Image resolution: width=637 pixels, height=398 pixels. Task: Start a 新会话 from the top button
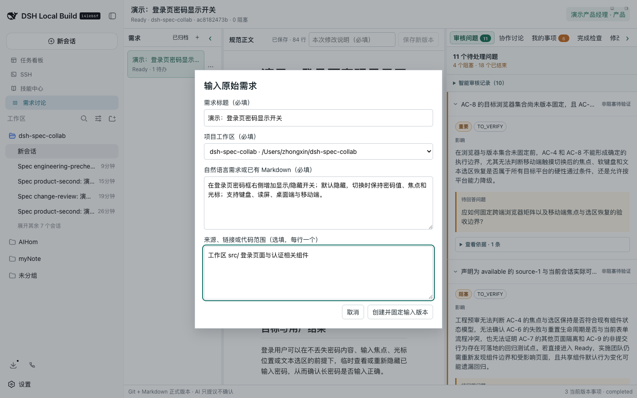[x=62, y=41]
